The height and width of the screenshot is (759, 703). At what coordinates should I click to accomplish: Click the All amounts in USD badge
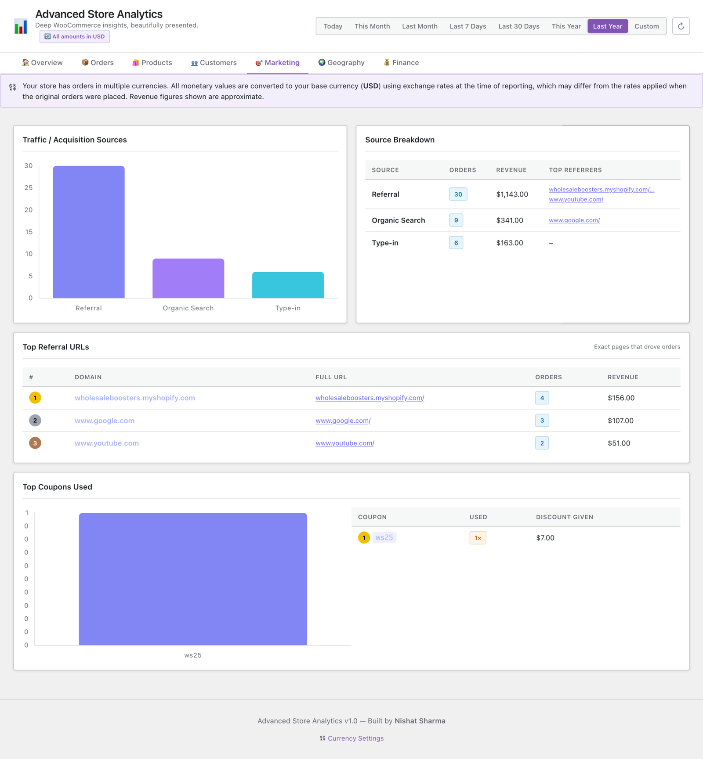click(x=75, y=36)
